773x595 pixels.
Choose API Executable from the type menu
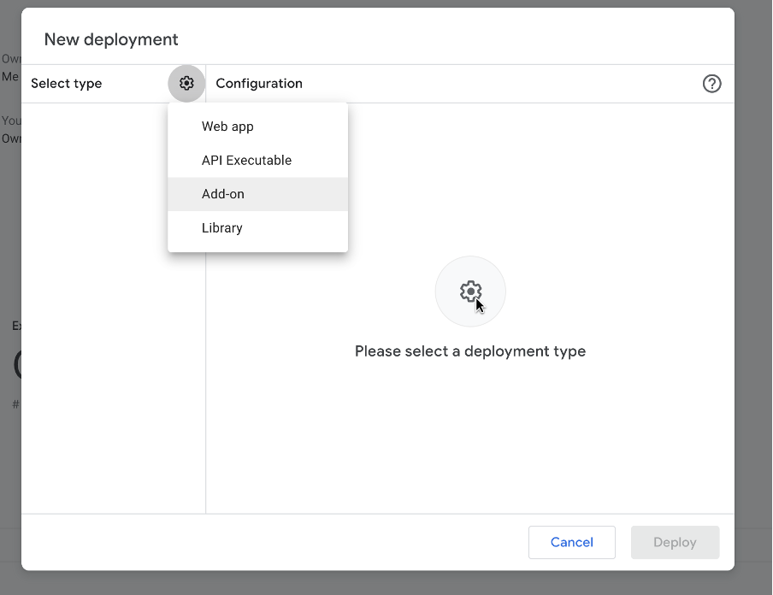pyautogui.click(x=246, y=161)
